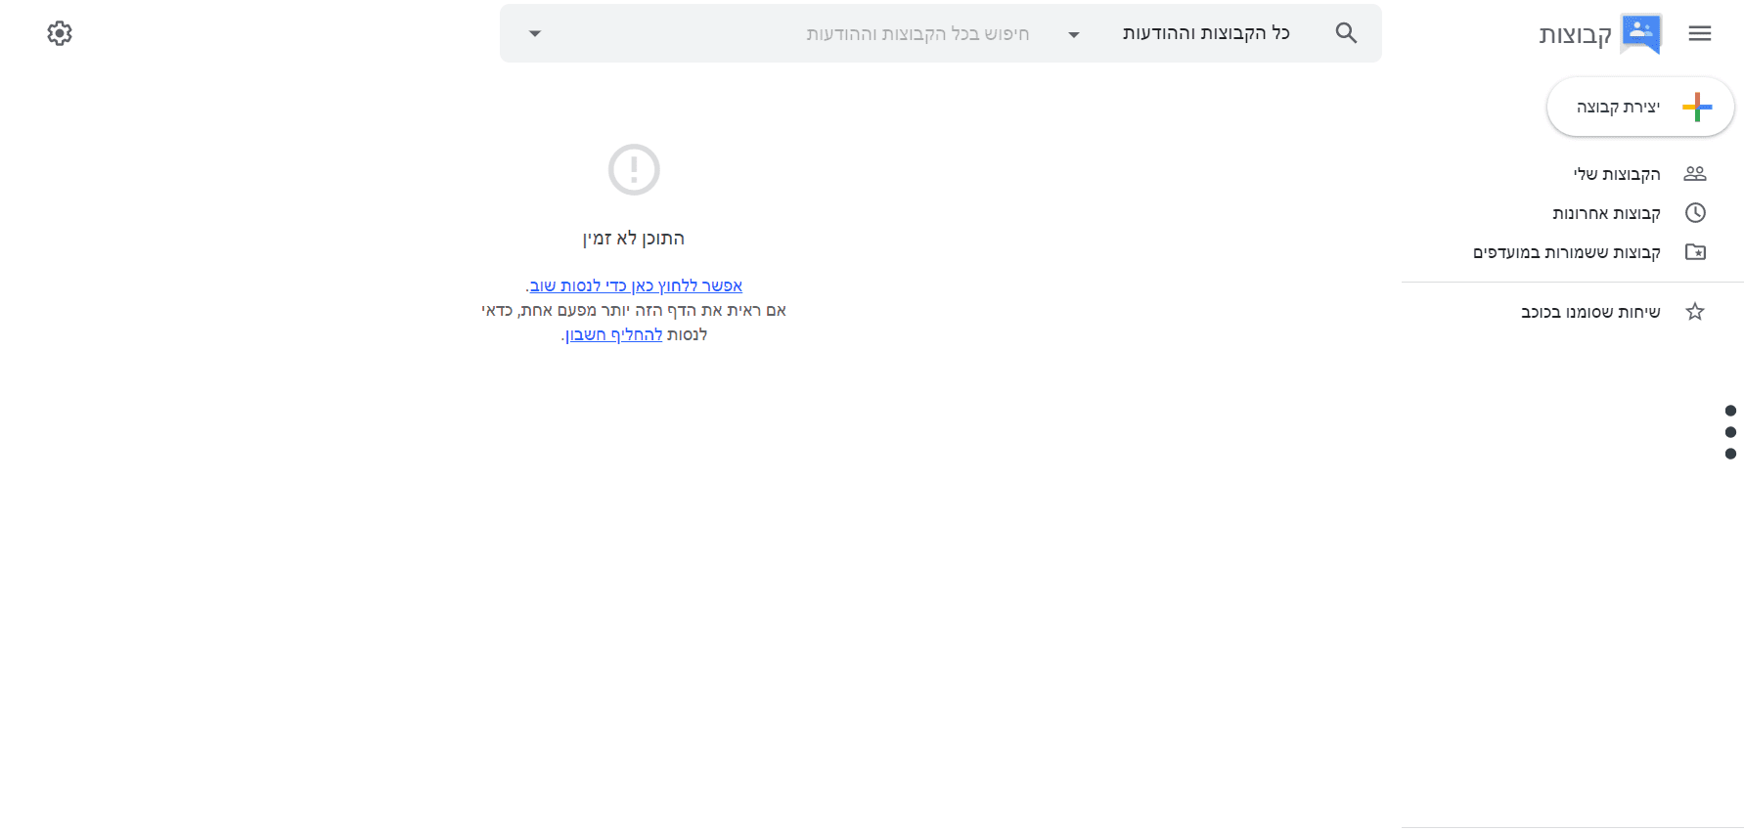
Task: Open the כל הקבוצות וההודעות scope dropdown
Action: [1205, 33]
